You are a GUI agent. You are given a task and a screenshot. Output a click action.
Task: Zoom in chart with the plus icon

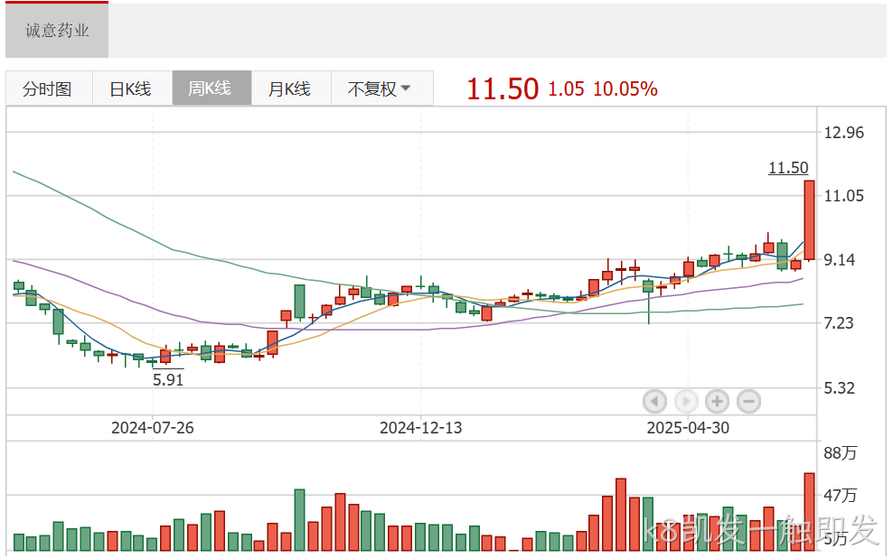click(x=717, y=402)
